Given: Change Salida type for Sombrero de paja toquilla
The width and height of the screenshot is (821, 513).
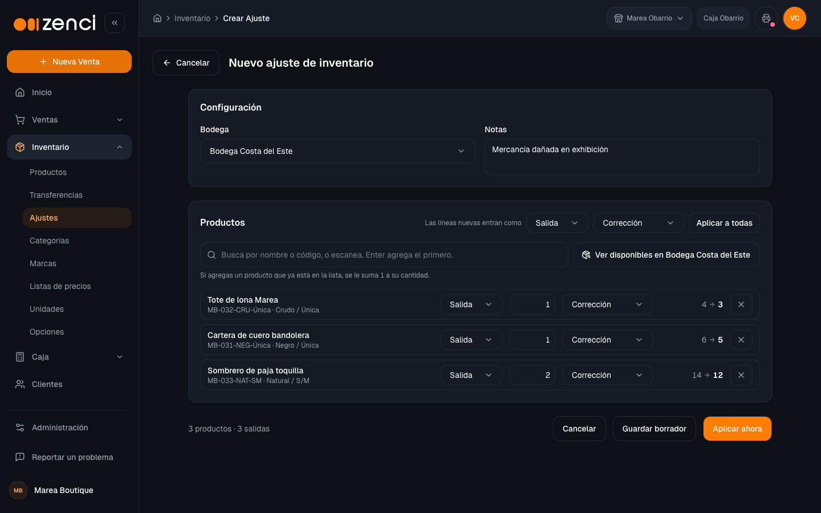Looking at the screenshot, I should [x=471, y=375].
